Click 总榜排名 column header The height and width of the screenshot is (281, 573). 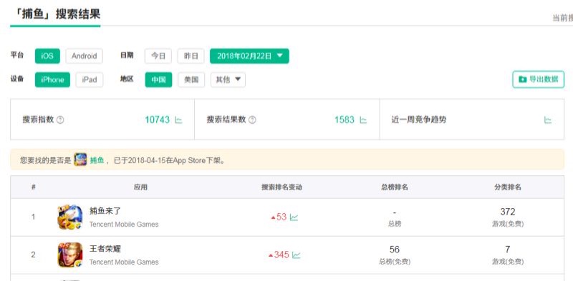pos(395,187)
